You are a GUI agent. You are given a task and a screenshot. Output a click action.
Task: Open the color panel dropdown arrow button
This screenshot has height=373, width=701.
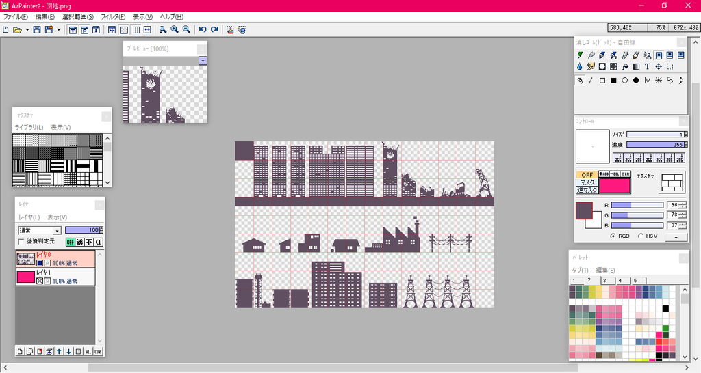[x=676, y=237]
